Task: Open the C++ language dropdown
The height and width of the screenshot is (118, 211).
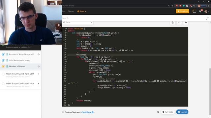Action: tap(78, 23)
